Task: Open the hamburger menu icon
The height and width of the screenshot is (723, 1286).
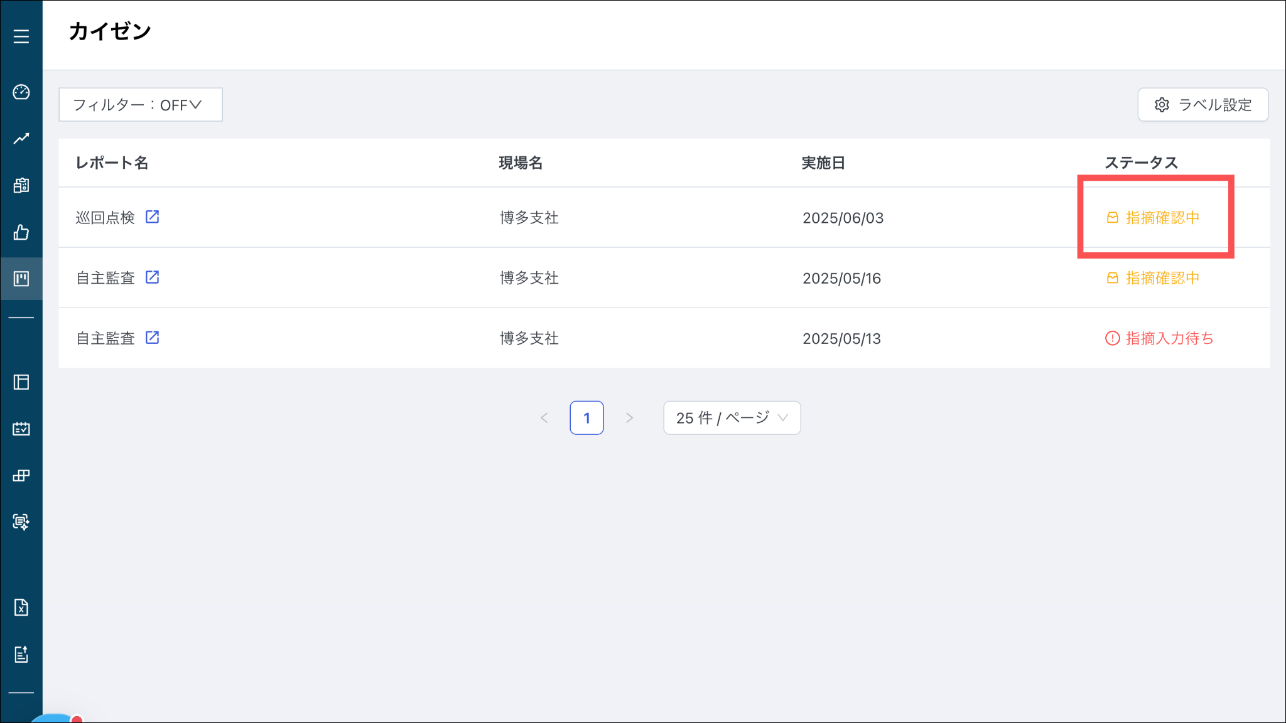Action: coord(21,36)
